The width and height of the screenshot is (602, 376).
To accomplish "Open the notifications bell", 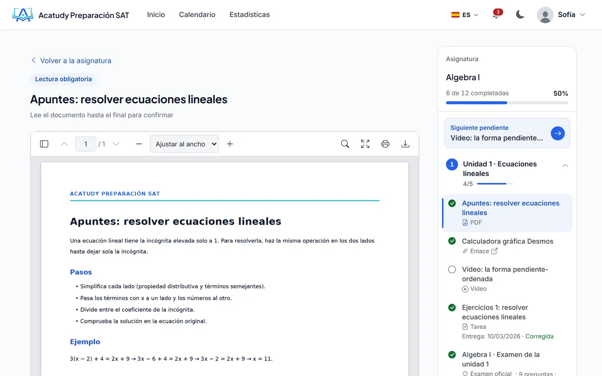I will (x=496, y=15).
